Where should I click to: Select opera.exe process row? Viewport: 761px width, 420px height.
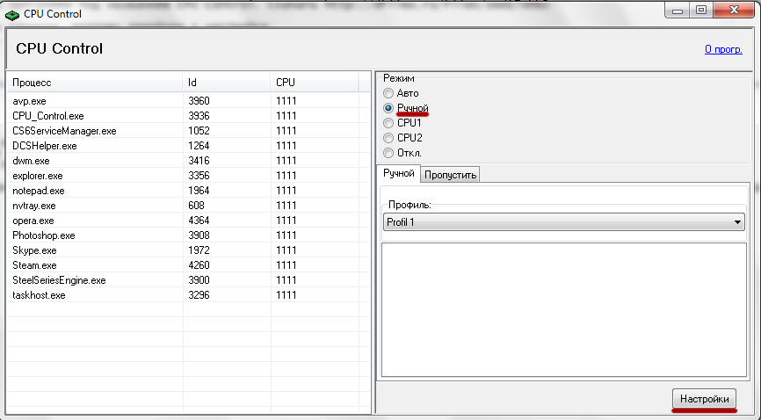click(x=33, y=221)
